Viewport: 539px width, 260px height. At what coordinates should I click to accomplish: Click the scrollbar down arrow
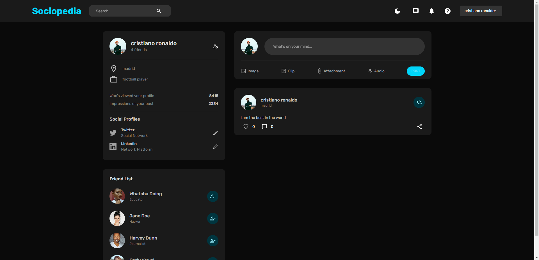coord(536,257)
